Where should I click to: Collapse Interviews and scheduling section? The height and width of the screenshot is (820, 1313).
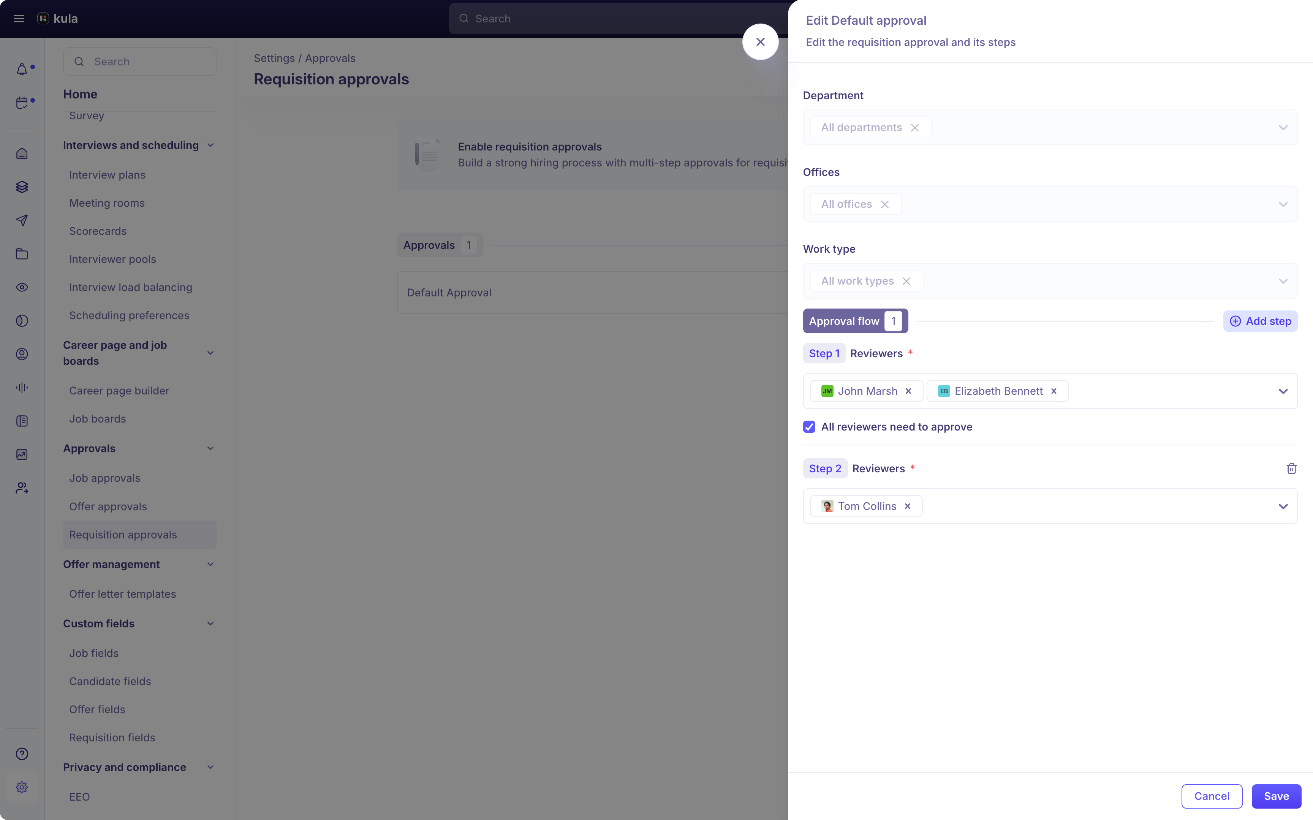pos(210,146)
